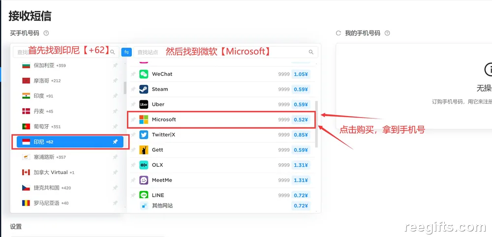Pin the Microsoft service row

coord(133,119)
